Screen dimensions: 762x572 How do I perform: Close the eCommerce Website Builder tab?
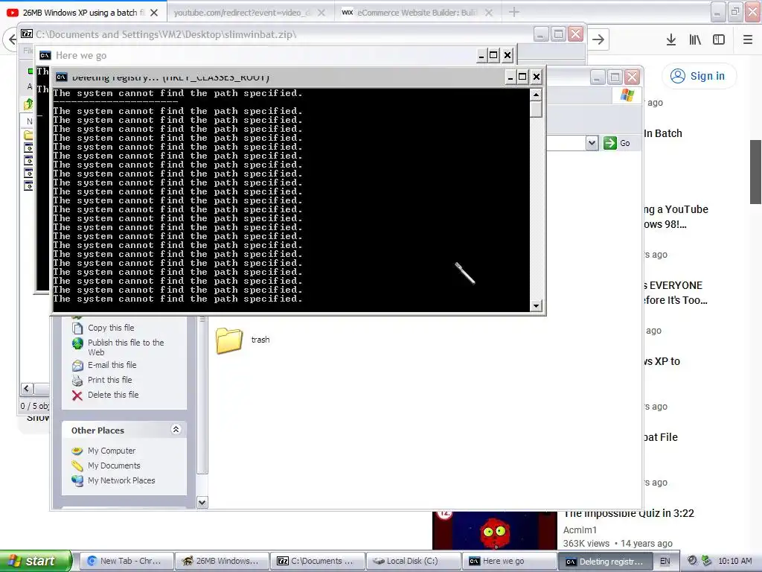point(489,13)
